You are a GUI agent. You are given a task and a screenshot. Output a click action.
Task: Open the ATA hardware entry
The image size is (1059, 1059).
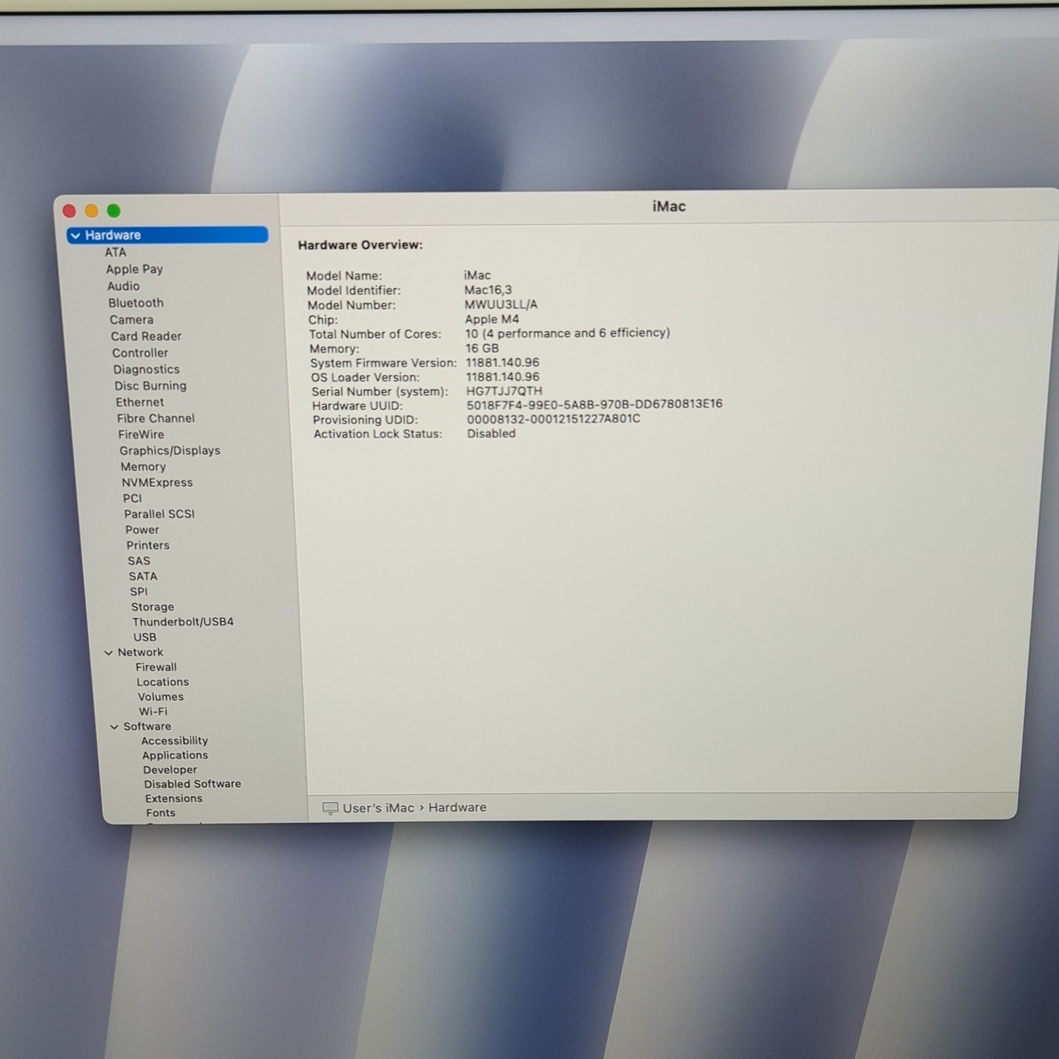(x=116, y=253)
